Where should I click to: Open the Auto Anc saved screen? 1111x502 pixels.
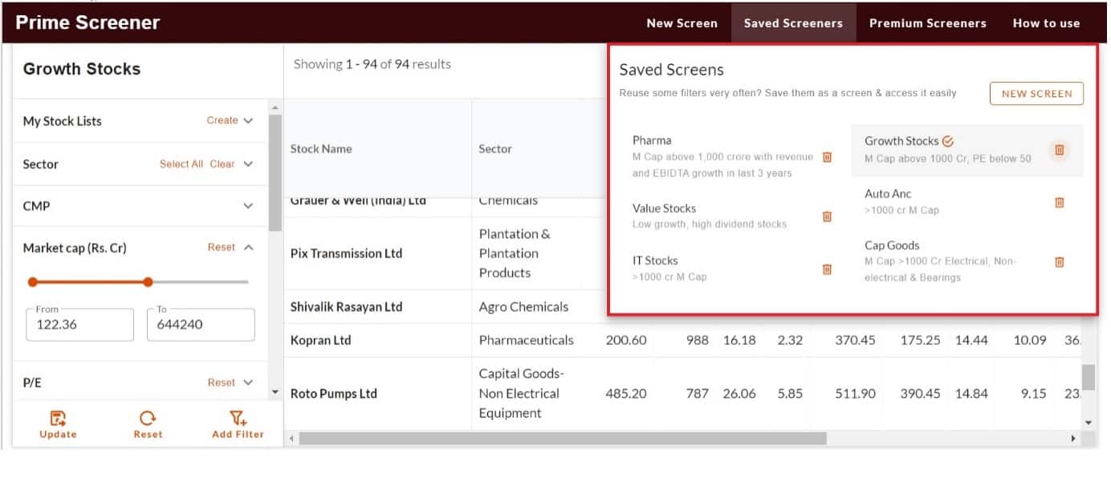(901, 202)
